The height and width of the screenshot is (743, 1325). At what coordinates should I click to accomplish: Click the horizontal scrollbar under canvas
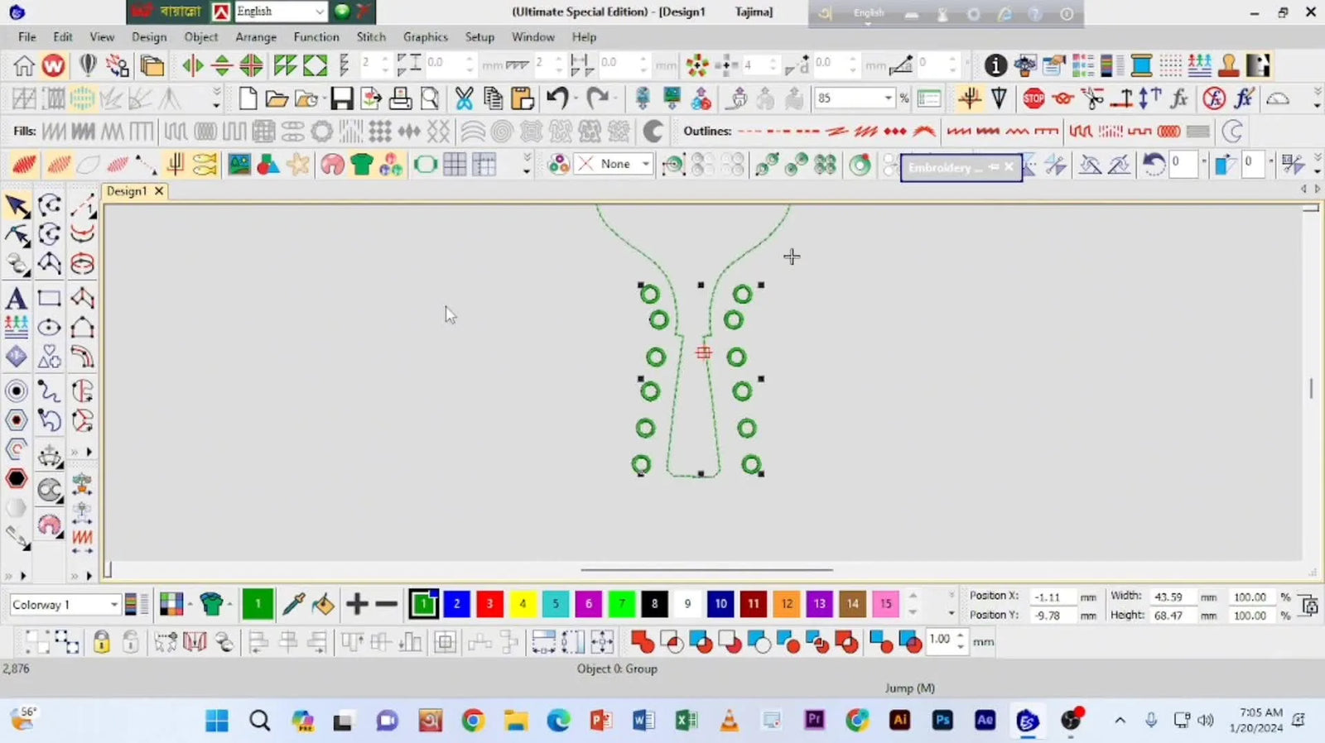click(706, 569)
